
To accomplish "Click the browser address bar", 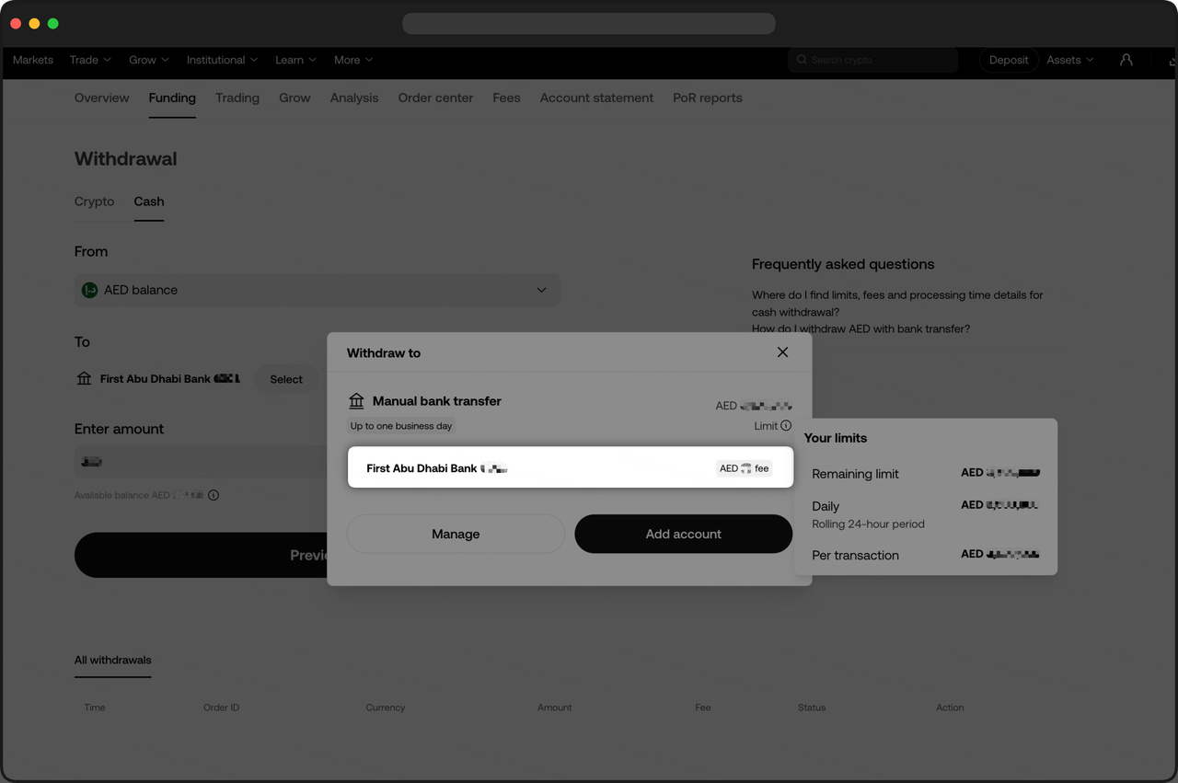I will point(589,23).
